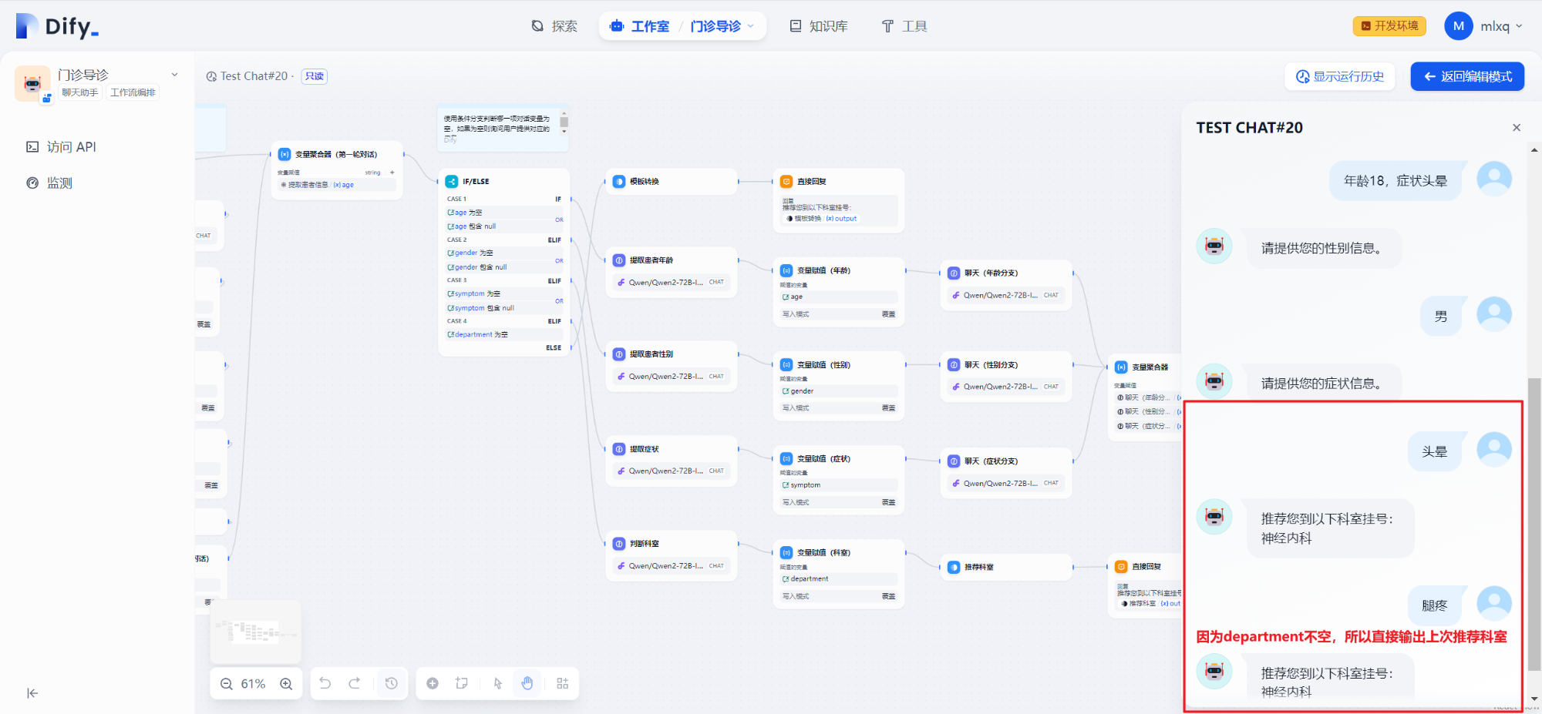Click the Dify logo icon
This screenshot has width=1542, height=714.
25,25
